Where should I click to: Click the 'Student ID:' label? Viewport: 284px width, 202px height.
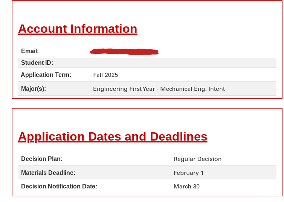tap(37, 63)
